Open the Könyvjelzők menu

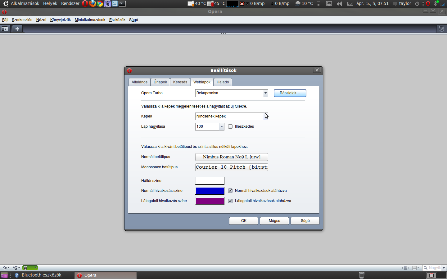[61, 20]
